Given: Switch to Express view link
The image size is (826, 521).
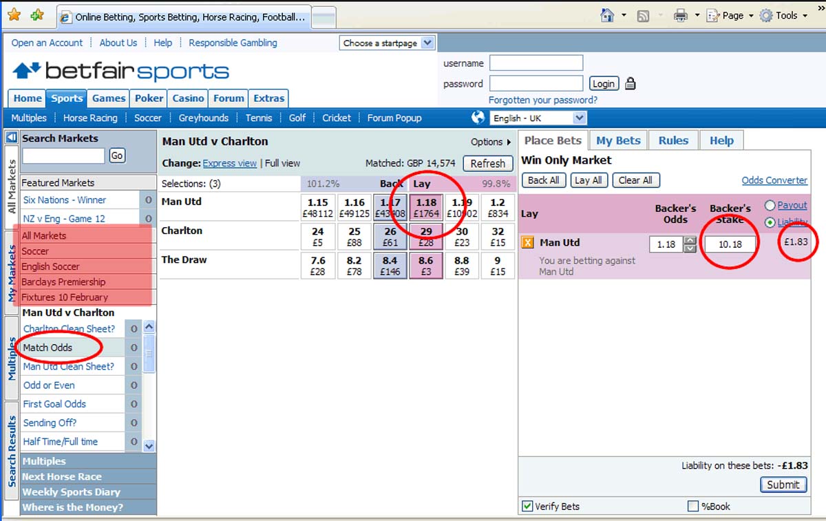Looking at the screenshot, I should (x=230, y=164).
